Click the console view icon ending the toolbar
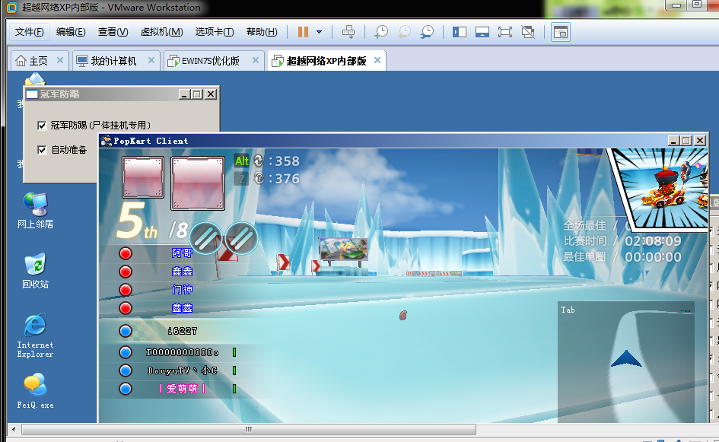 (560, 32)
